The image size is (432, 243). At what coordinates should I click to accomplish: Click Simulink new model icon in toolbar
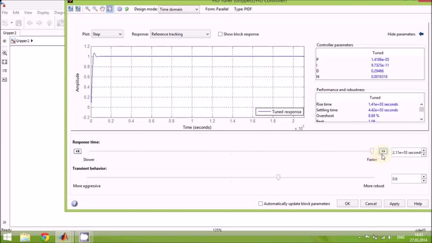(5, 23)
